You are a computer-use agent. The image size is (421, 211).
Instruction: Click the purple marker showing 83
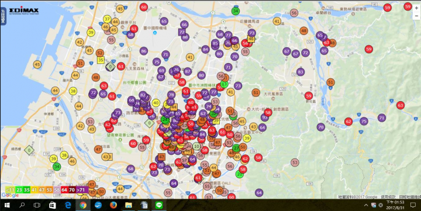point(301,72)
